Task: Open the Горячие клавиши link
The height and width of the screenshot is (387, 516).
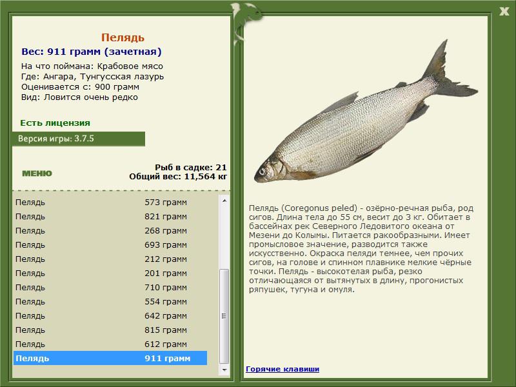Action: pyautogui.click(x=283, y=369)
